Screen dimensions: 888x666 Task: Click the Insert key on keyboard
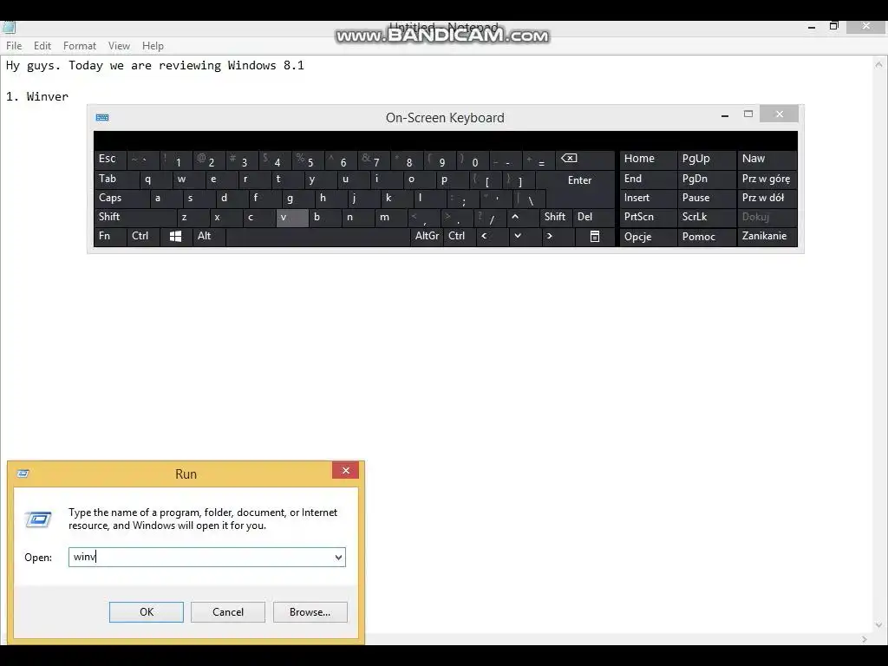(649, 199)
